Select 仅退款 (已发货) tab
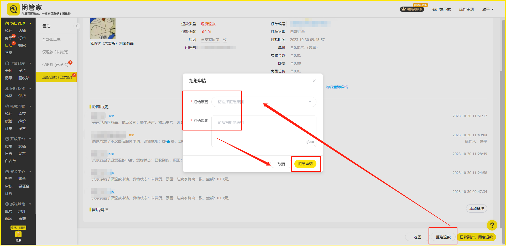 [55, 65]
